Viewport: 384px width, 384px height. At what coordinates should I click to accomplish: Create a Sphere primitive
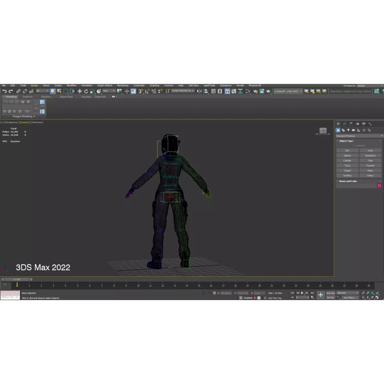tap(347, 155)
